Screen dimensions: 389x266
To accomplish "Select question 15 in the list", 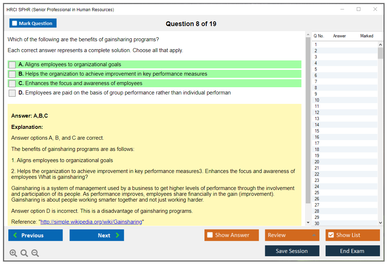I will 317,131.
